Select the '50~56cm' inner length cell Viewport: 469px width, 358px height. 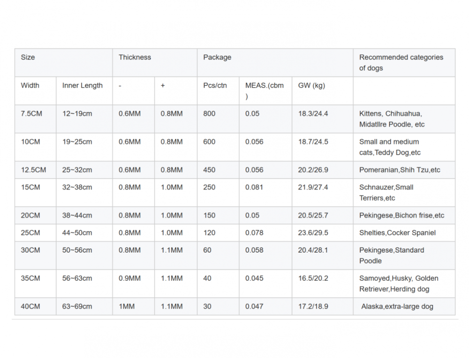(84, 255)
